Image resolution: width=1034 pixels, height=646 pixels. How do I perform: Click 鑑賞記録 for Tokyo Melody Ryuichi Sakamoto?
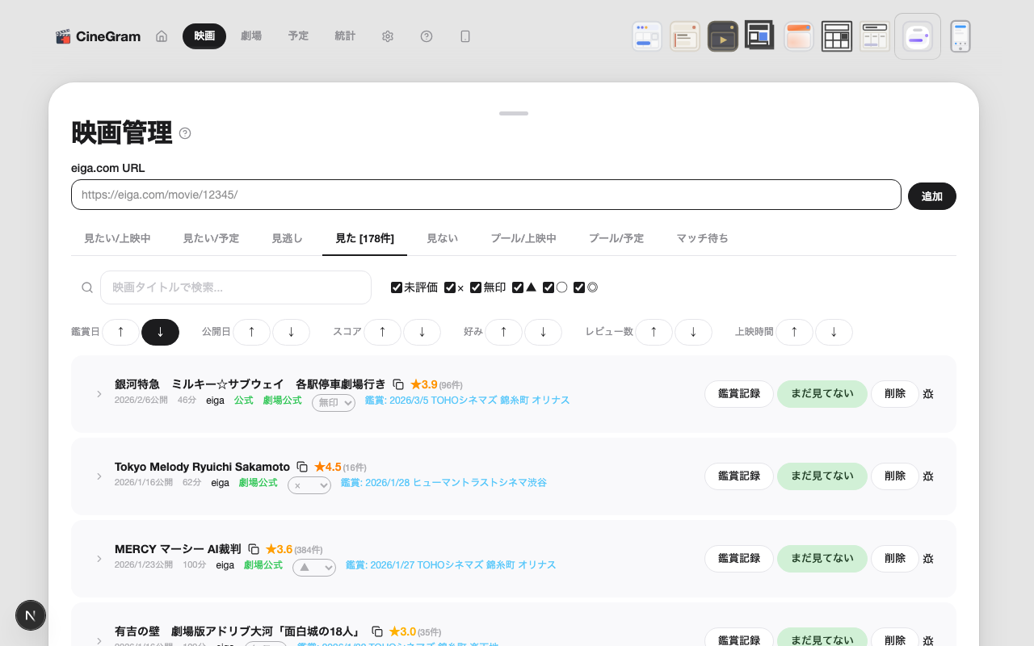[x=738, y=476]
